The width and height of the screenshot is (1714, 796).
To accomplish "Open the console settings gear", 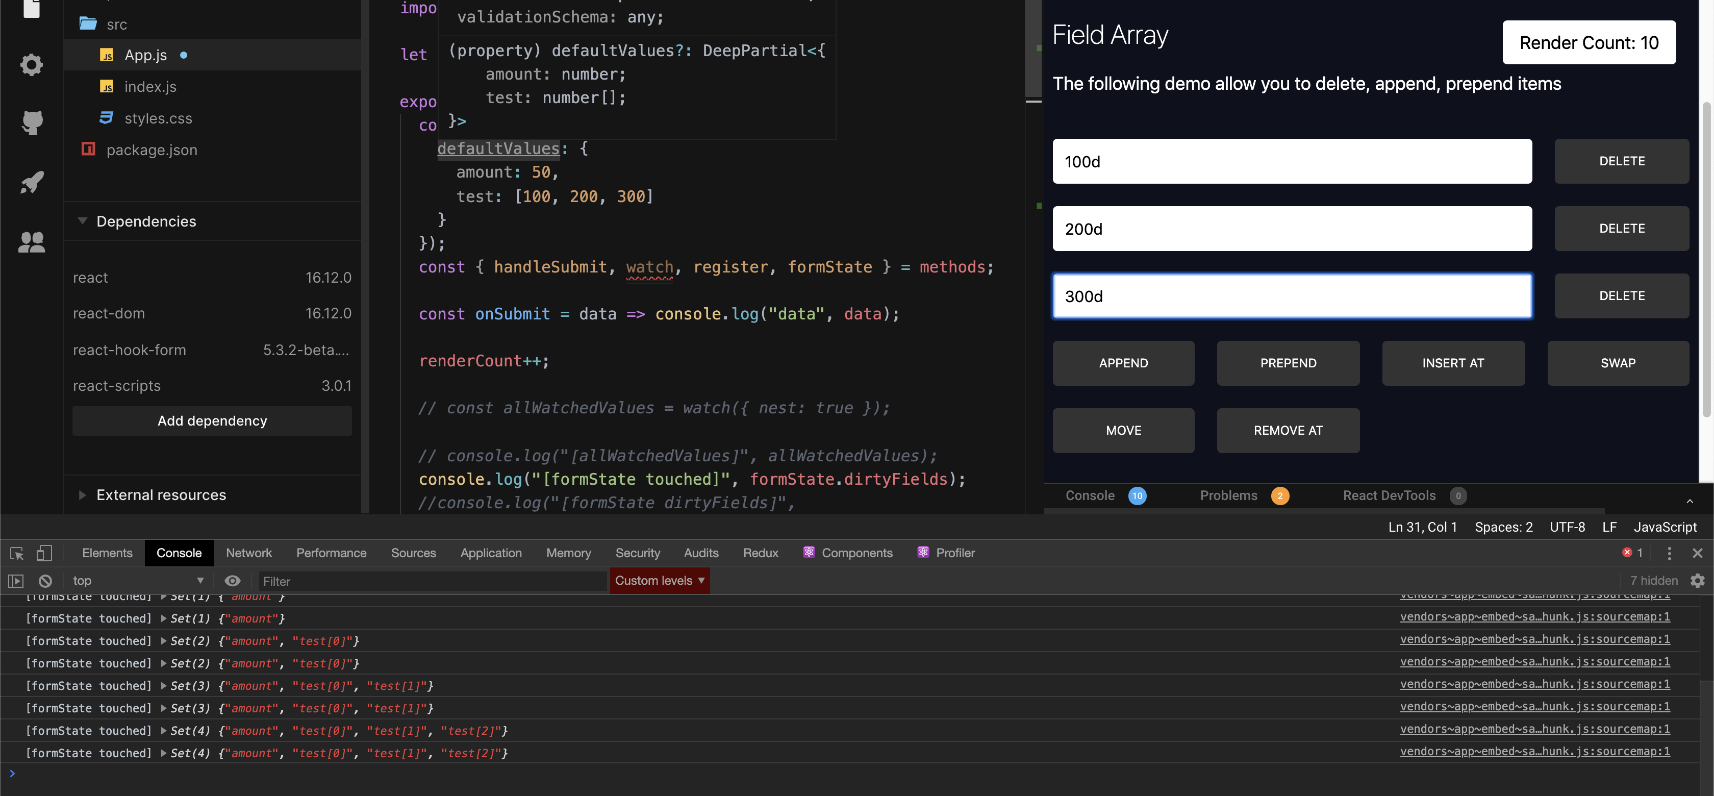I will pyautogui.click(x=1697, y=581).
